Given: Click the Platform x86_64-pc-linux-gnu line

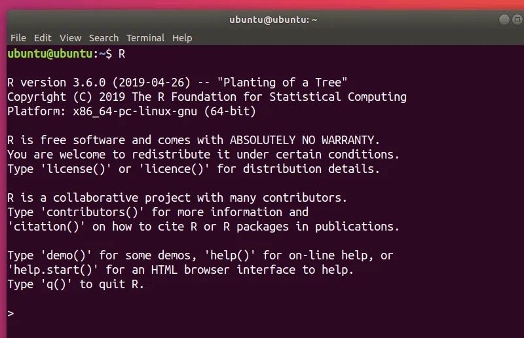Looking at the screenshot, I should 131,111.
